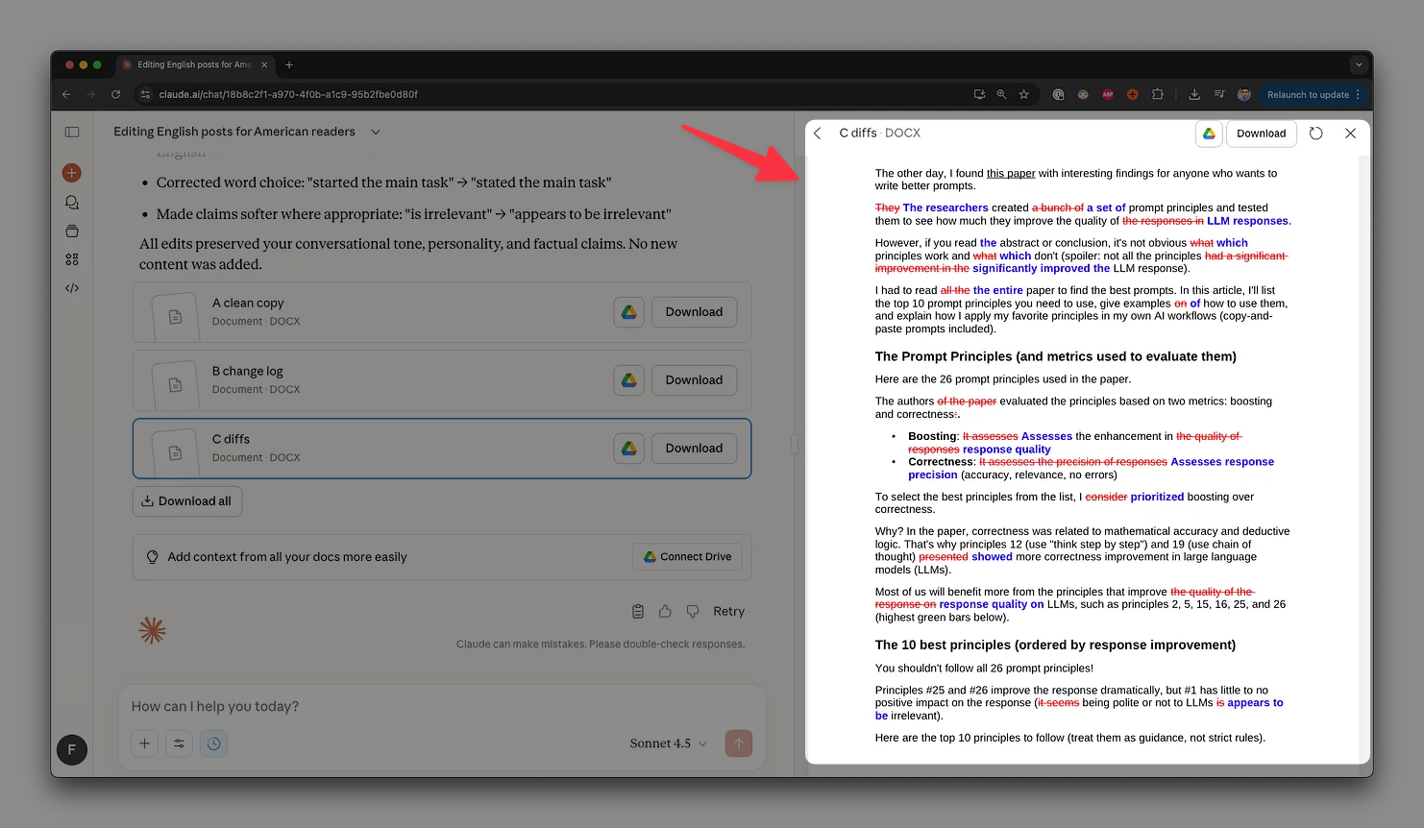Open the Sonnet 4.5 model selector
The image size is (1424, 828).
[669, 743]
